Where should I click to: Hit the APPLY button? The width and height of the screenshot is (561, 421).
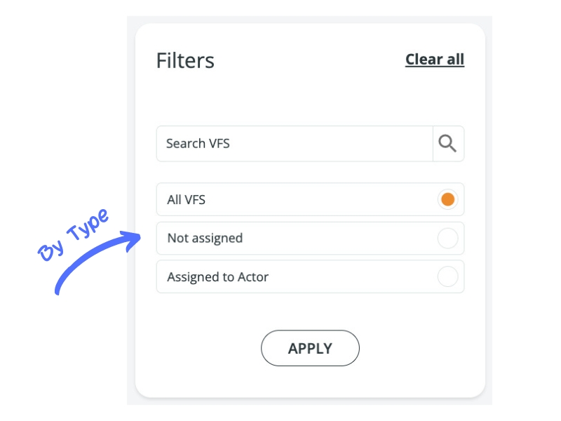[310, 348]
